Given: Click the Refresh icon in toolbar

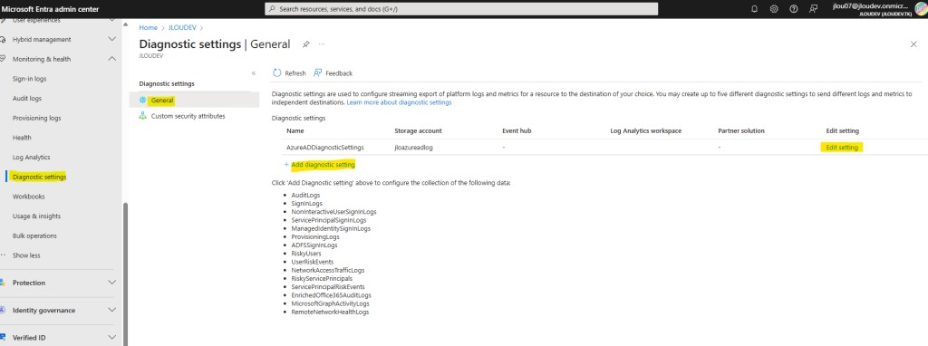Looking at the screenshot, I should coord(277,73).
